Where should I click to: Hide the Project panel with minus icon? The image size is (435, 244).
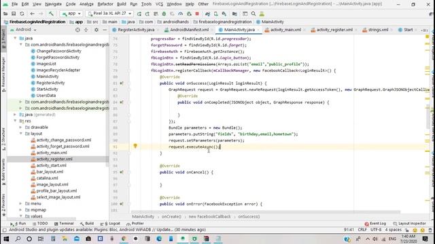click(105, 30)
